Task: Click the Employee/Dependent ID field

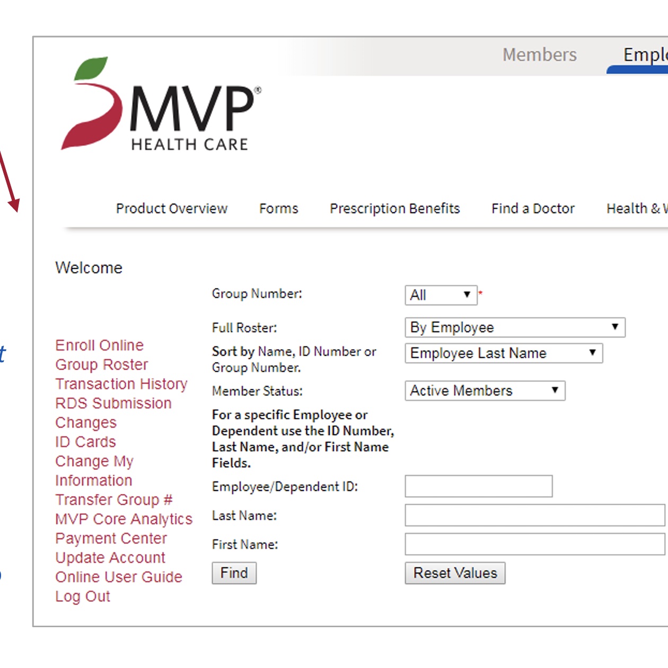Action: [x=478, y=486]
